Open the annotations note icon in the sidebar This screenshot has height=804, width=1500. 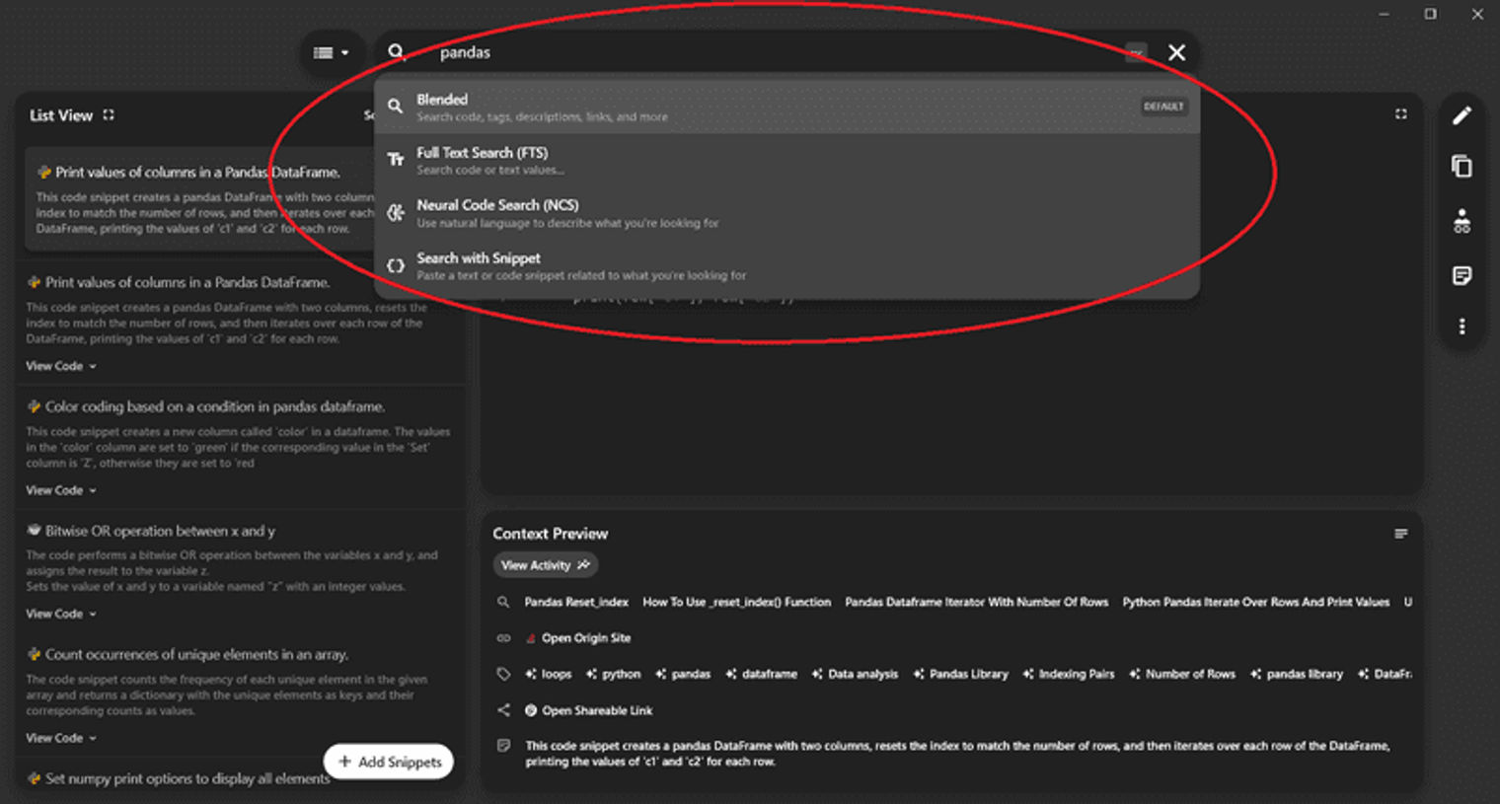[1462, 275]
